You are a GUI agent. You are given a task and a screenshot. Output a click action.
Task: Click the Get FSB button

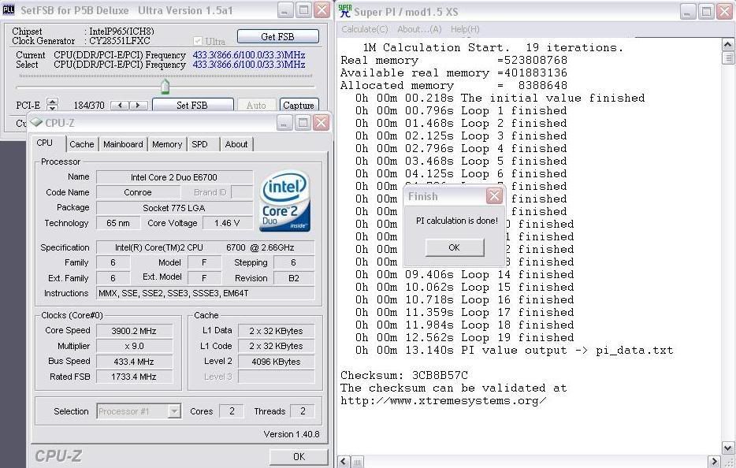[x=278, y=36]
